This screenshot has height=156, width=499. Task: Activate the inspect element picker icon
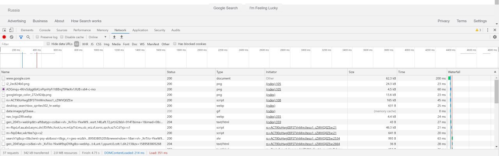[x=4, y=30]
